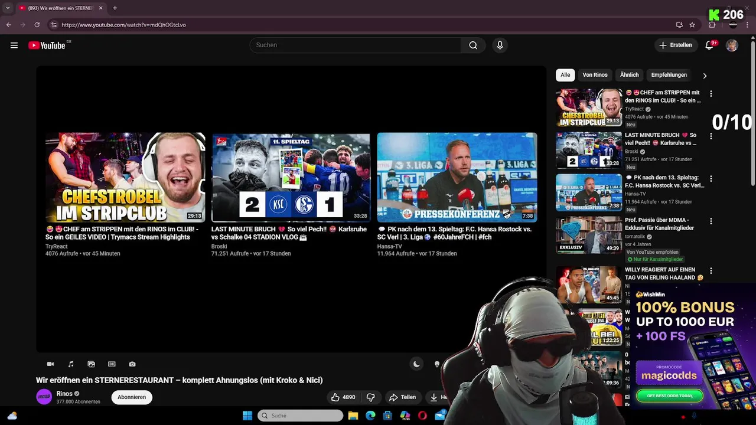
Task: Open browser extensions puzzle icon
Action: point(712,25)
